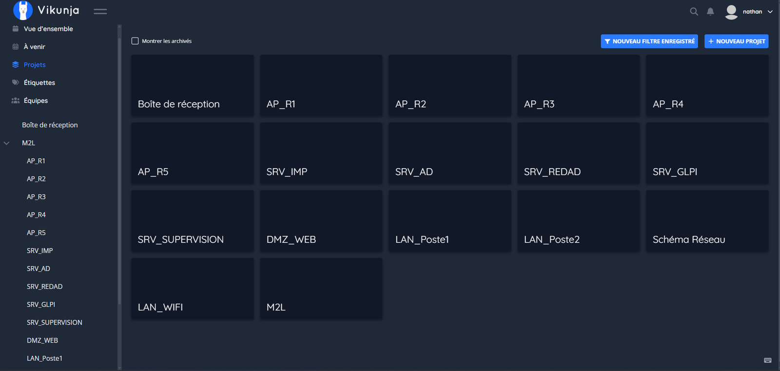Collapse the M2L project tree chevron
Image resolution: width=780 pixels, height=371 pixels.
(x=7, y=143)
